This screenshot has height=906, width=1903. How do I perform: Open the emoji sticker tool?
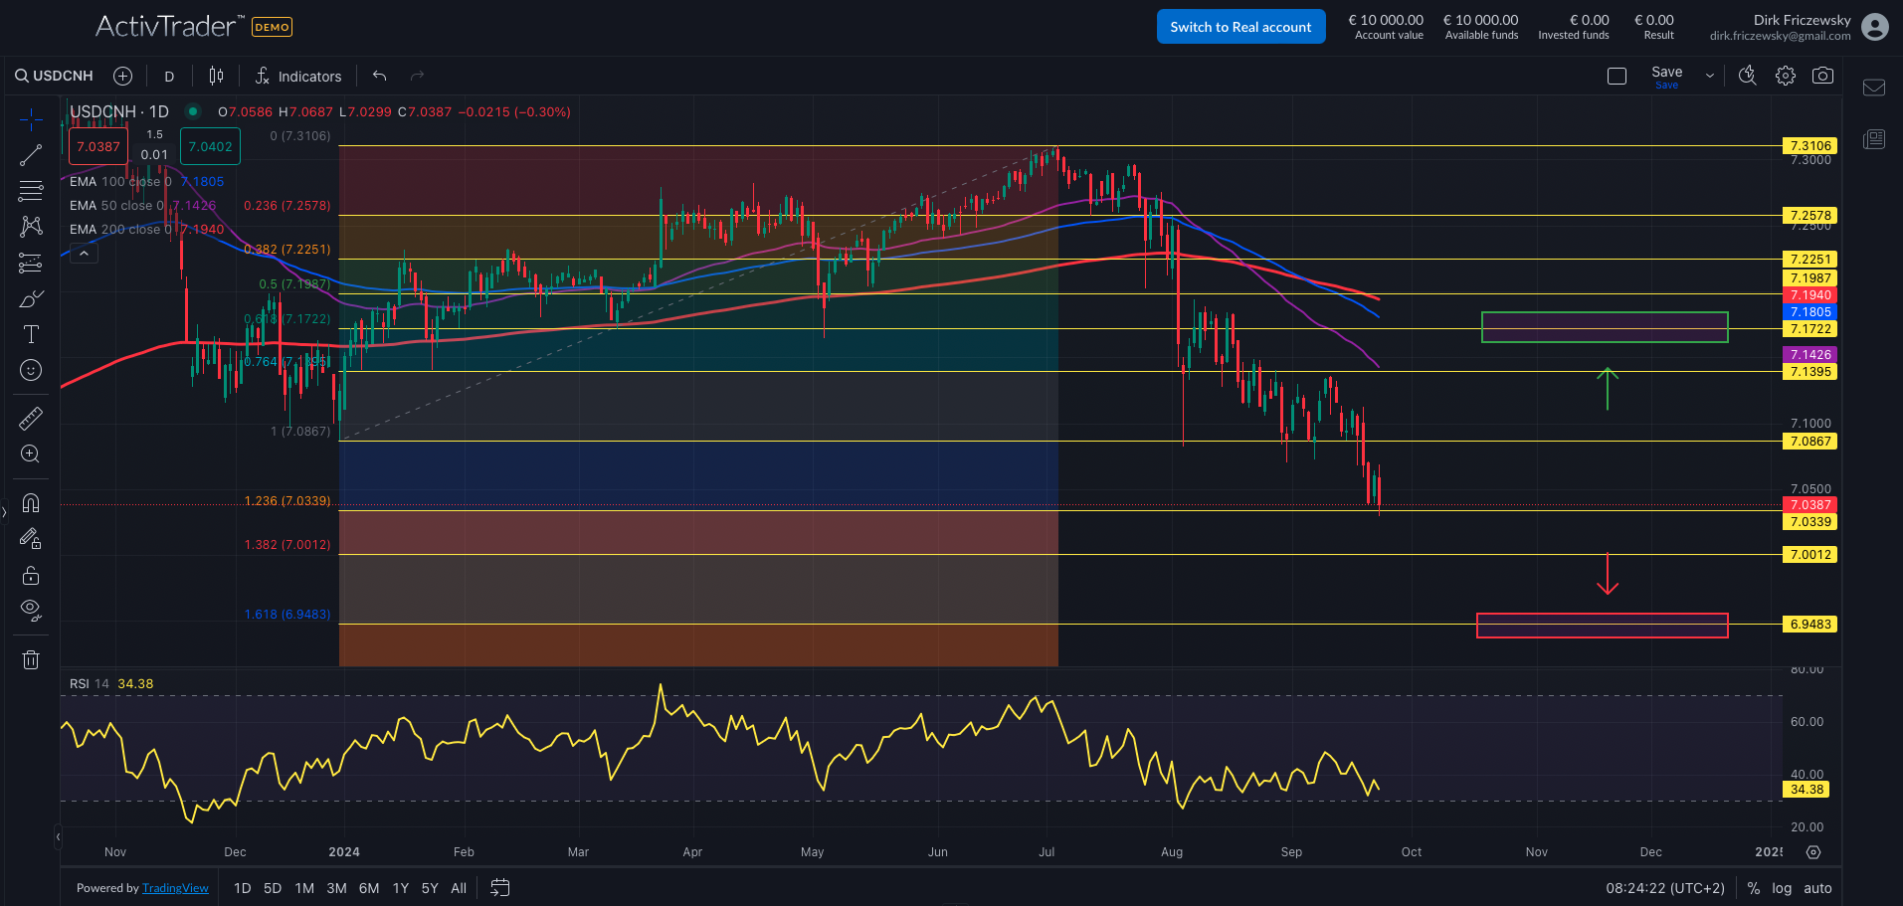pyautogui.click(x=31, y=370)
